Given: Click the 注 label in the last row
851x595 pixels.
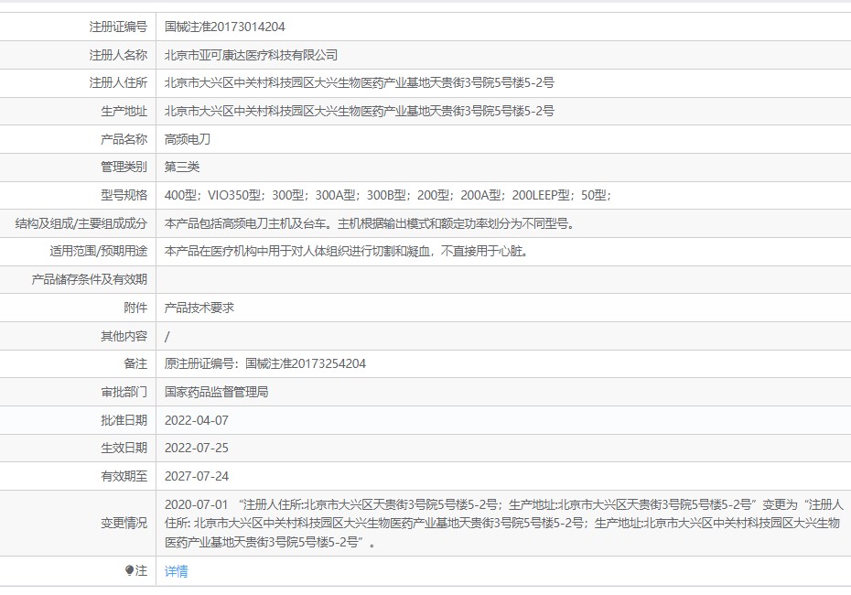Looking at the screenshot, I should (x=142, y=570).
